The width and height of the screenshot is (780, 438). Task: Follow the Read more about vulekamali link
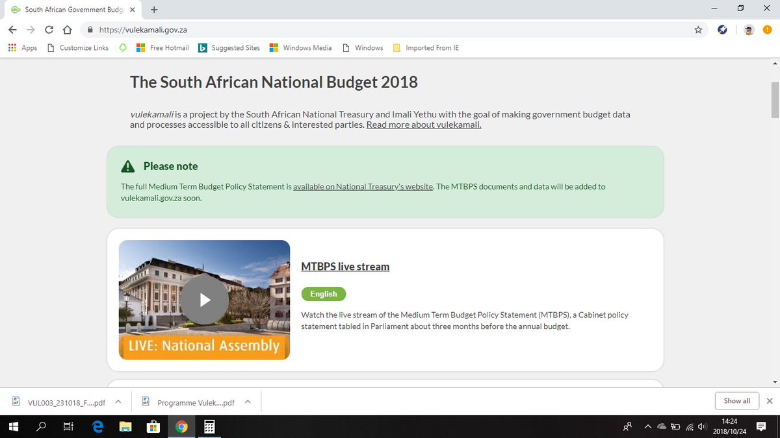click(x=424, y=125)
